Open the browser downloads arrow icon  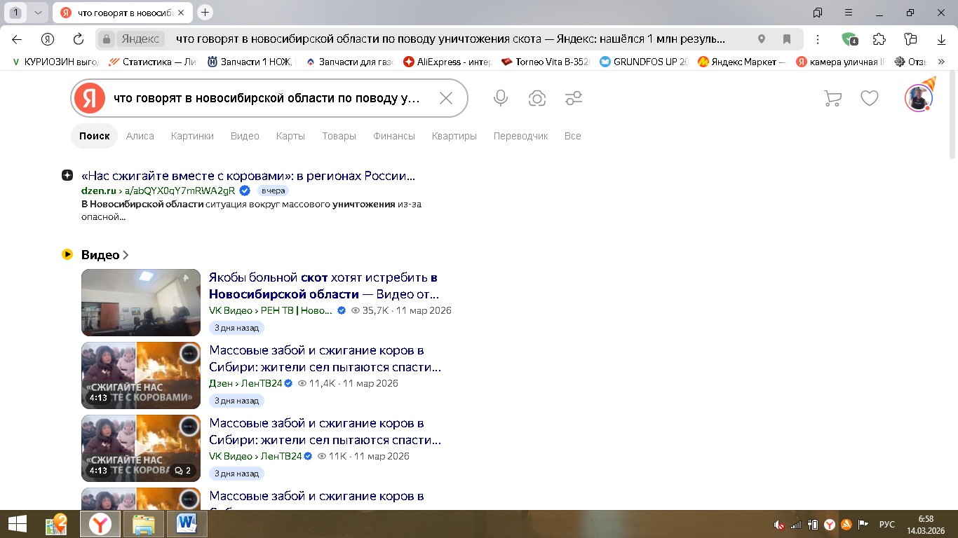pyautogui.click(x=942, y=39)
